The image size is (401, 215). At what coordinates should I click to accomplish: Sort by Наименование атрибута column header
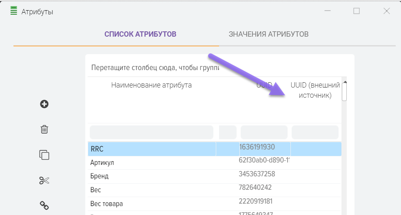[x=151, y=85]
